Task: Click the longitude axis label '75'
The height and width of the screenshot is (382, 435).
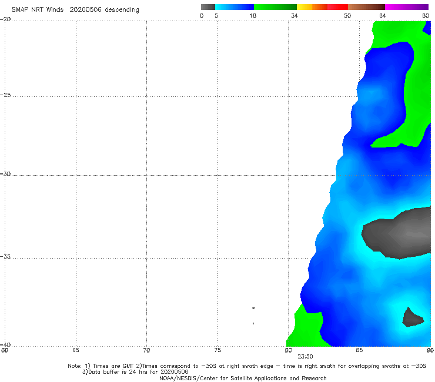Action: coord(217,350)
